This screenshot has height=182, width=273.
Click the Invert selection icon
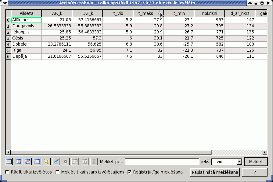(28, 162)
